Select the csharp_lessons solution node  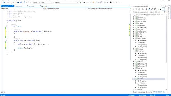pos(149,15)
